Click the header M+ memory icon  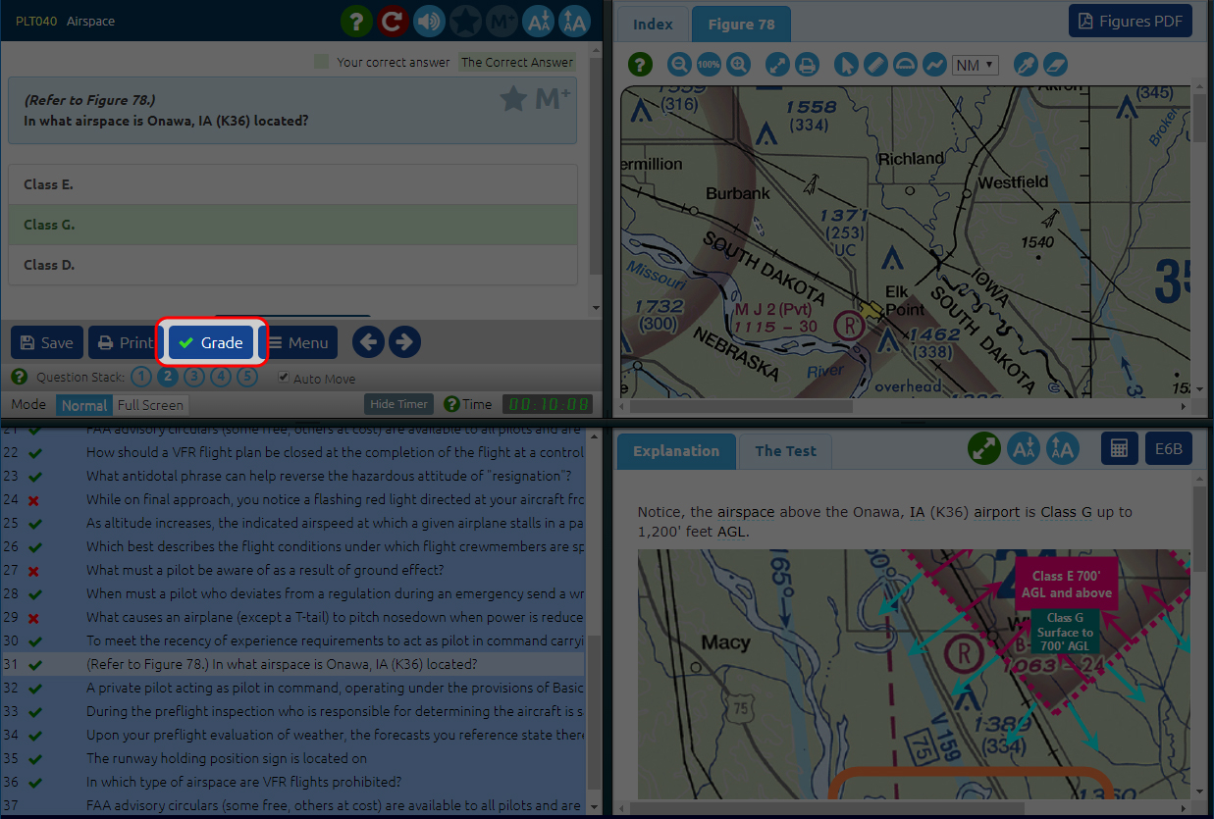pos(501,21)
